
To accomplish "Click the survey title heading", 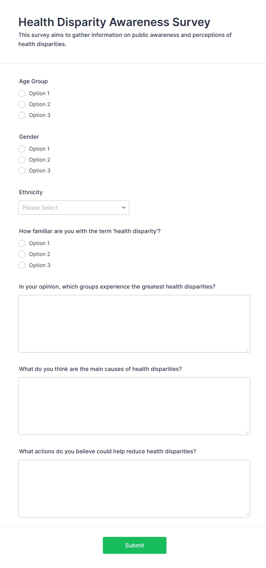I will [114, 22].
